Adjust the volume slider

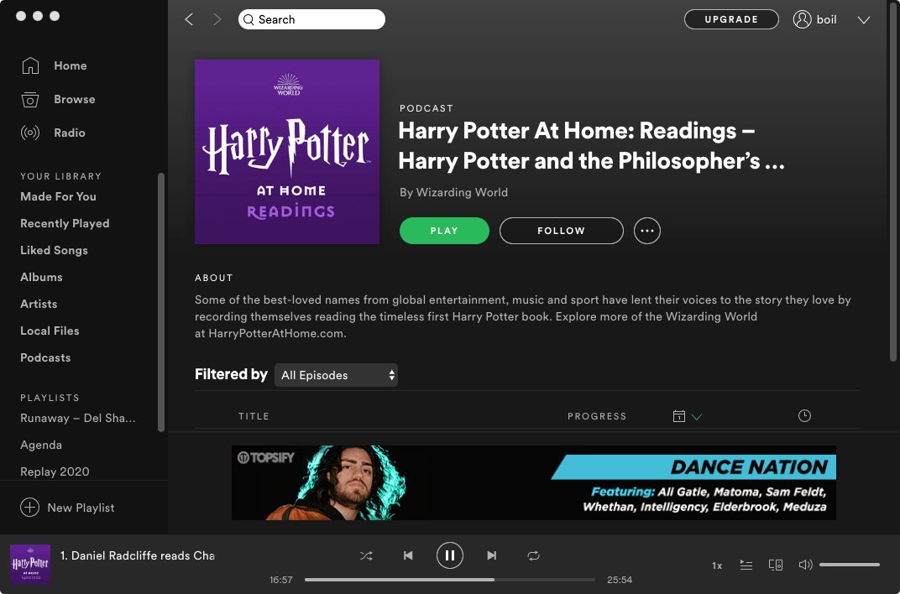pos(850,565)
